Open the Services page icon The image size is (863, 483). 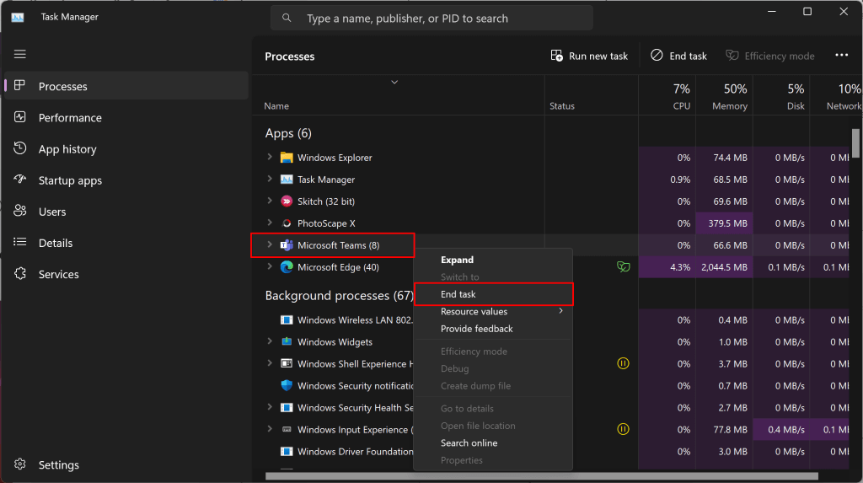point(20,274)
